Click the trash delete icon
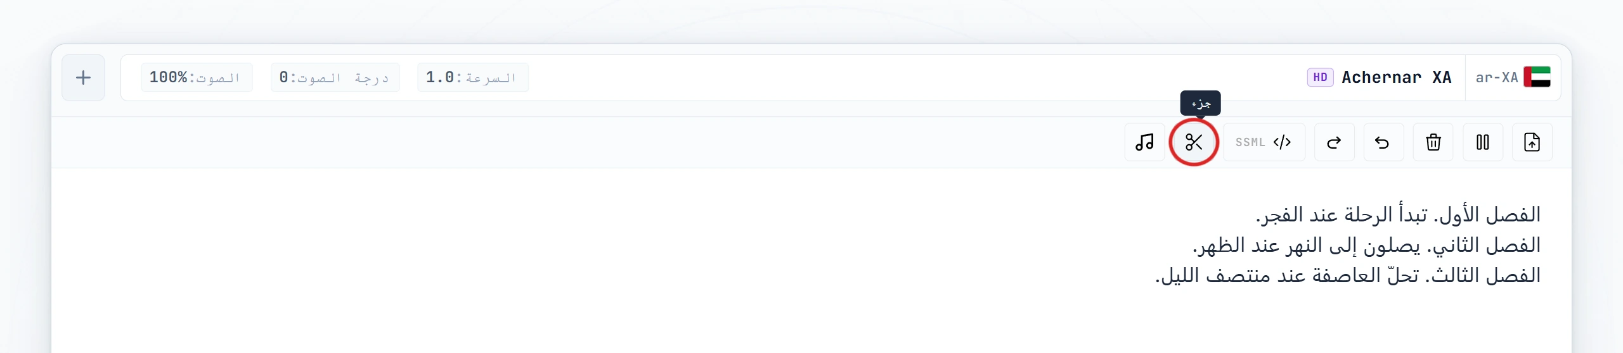Image resolution: width=1623 pixels, height=353 pixels. 1433,142
